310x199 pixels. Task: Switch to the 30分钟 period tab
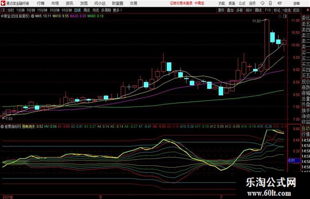54,10
